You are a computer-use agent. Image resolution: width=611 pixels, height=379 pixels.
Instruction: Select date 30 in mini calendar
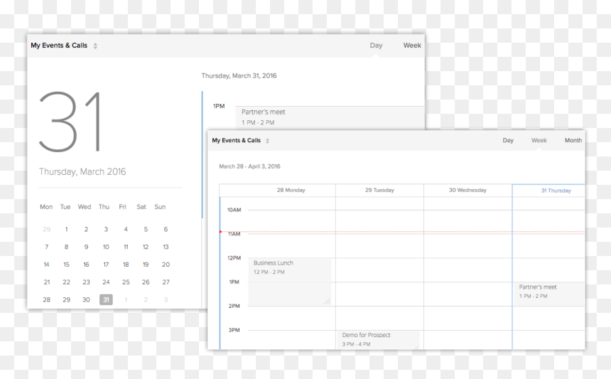coord(86,299)
